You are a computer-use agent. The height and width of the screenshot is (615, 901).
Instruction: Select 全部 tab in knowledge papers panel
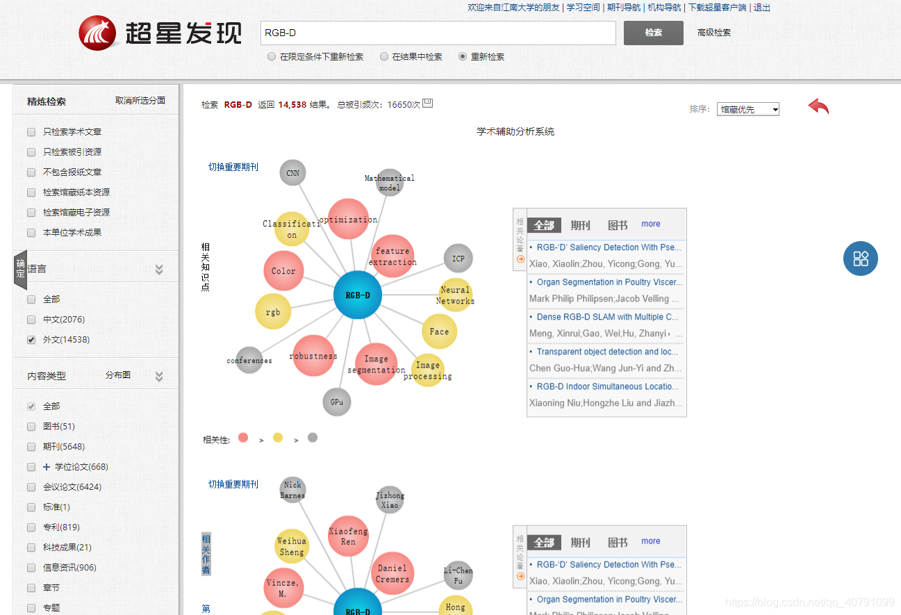544,225
